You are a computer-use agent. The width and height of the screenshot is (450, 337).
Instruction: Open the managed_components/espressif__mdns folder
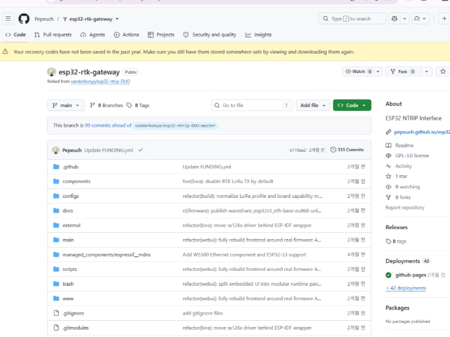[x=106, y=255]
